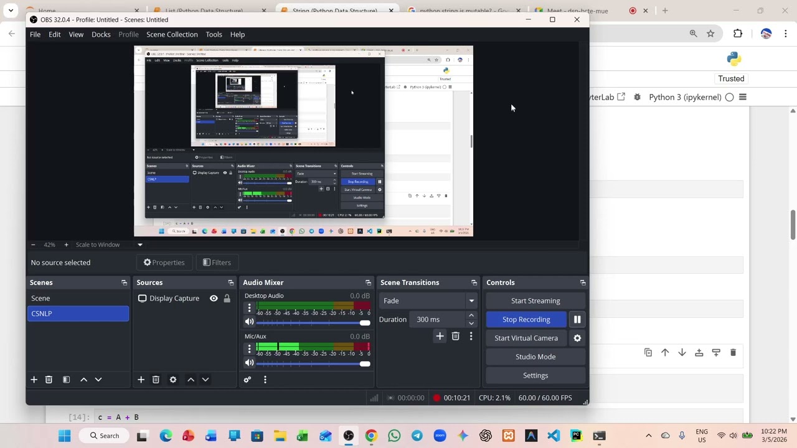Adjust Mic/Aux volume slider
Viewport: 797px width, 448px height.
[x=313, y=363]
